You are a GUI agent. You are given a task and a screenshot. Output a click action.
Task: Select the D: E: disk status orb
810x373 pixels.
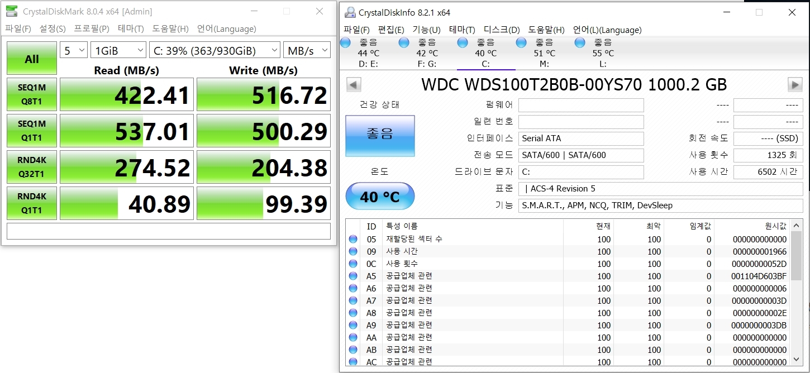(x=346, y=42)
